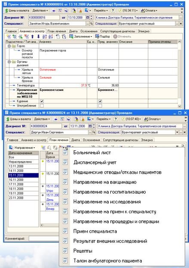
Task: Switch to Диета tab in upper window
Action: (73, 31)
